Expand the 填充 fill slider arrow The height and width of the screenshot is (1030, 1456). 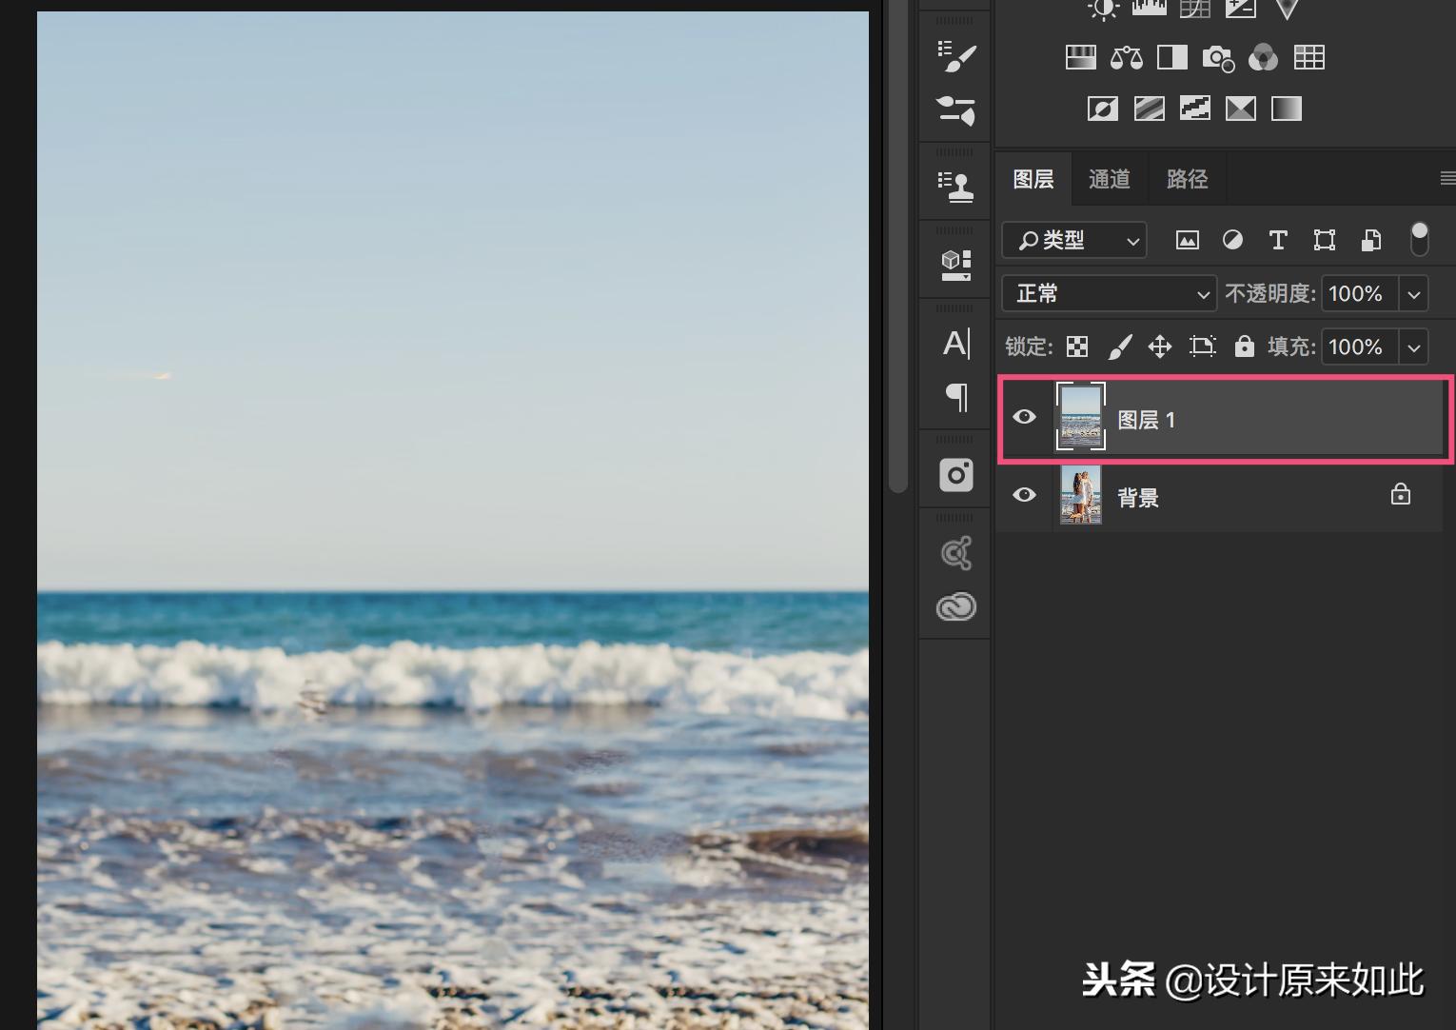point(1414,347)
